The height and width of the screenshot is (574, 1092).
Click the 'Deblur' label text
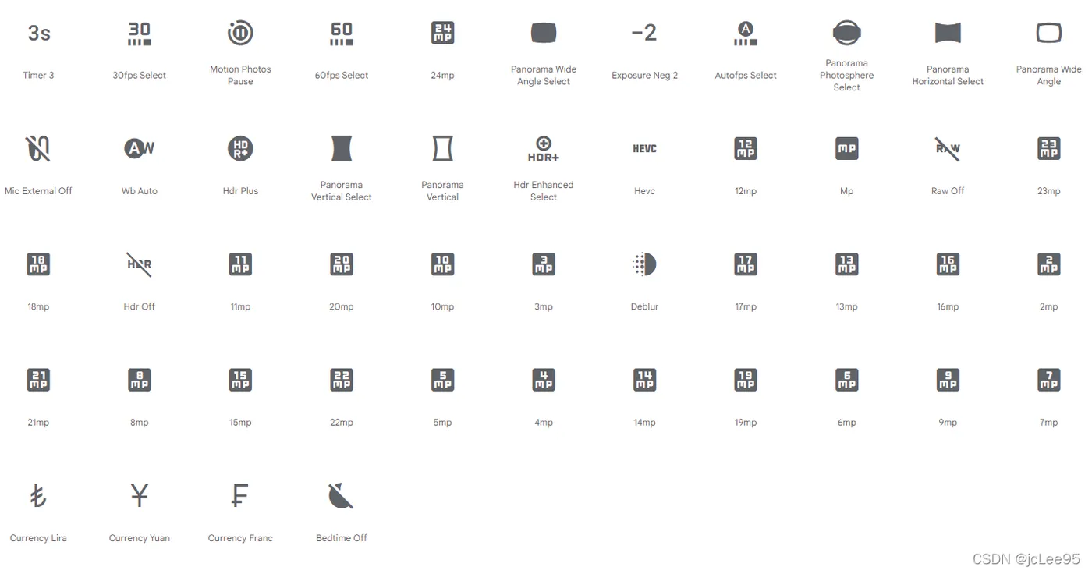click(644, 306)
